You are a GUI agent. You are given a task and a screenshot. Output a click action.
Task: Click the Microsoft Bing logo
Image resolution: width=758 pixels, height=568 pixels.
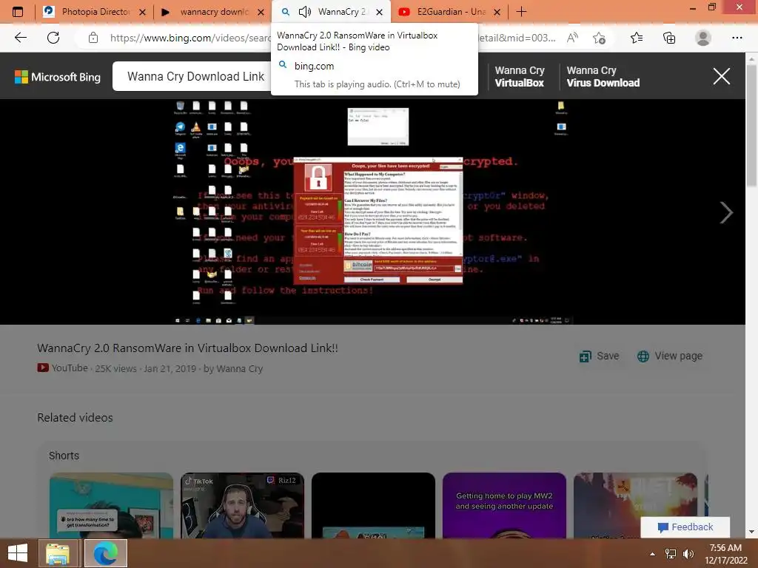point(58,77)
